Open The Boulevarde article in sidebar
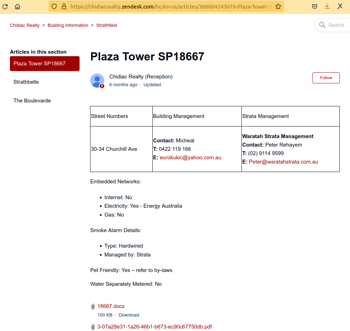Image resolution: width=350 pixels, height=331 pixels. click(32, 101)
